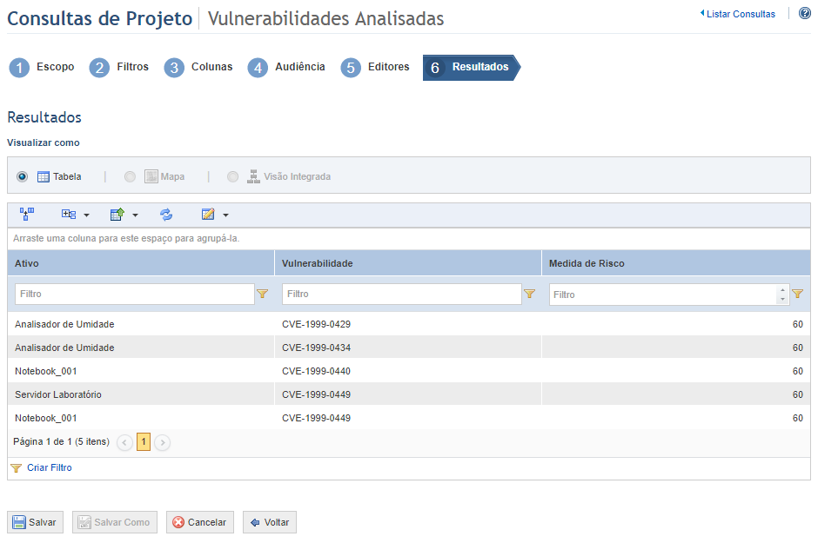Image resolution: width=818 pixels, height=543 pixels.
Task: Sort by the Vulnerabilidade column header
Action: [408, 263]
